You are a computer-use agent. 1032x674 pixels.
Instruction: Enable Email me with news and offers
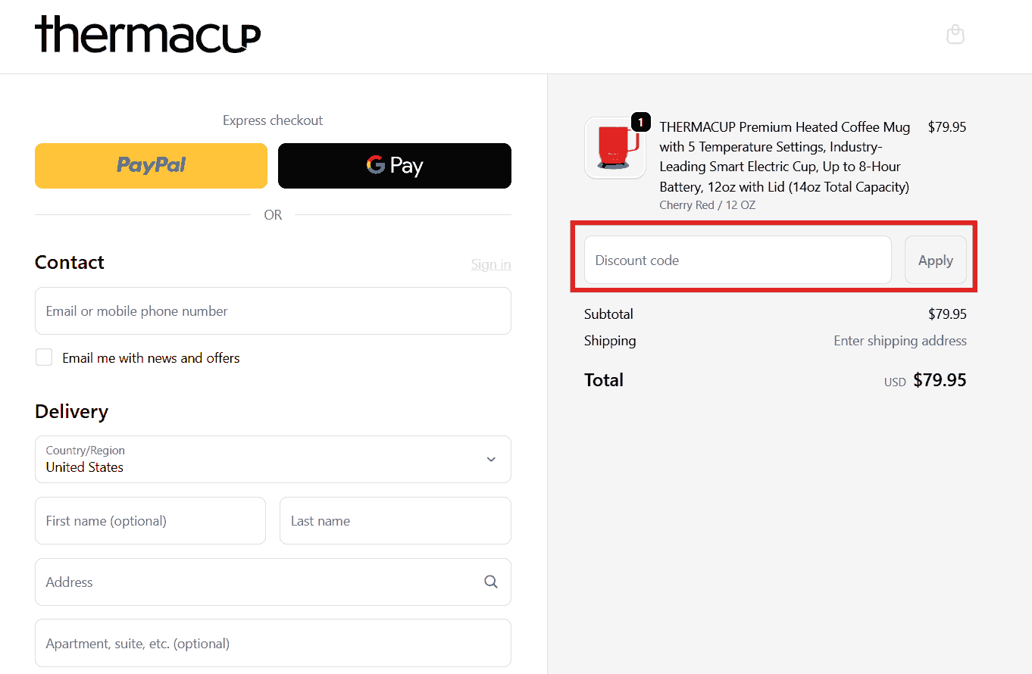click(44, 357)
